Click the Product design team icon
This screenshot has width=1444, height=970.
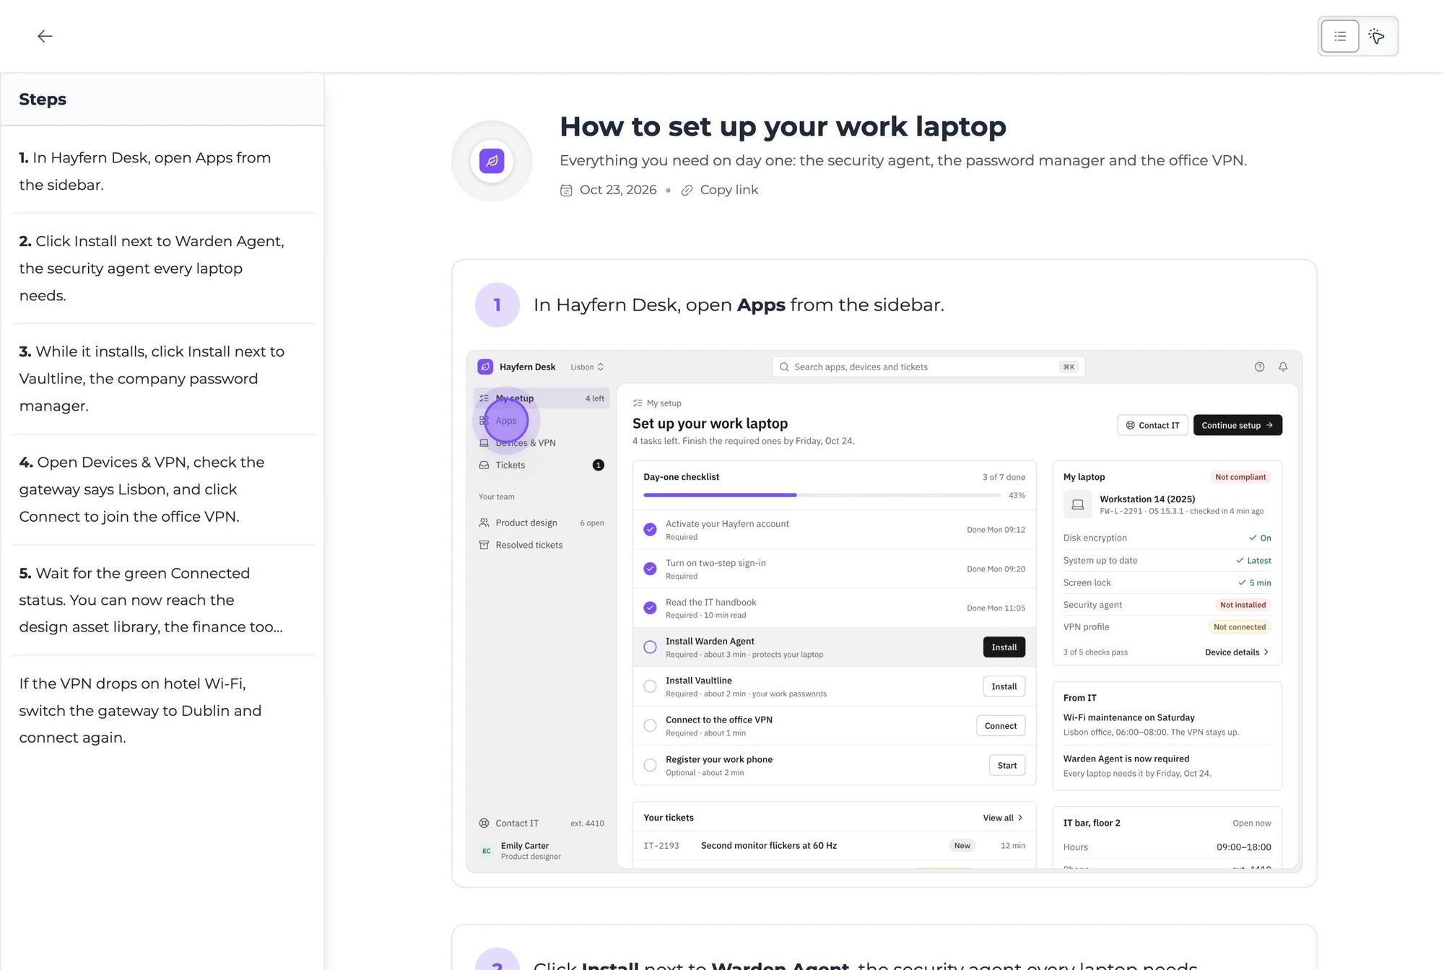coord(484,523)
